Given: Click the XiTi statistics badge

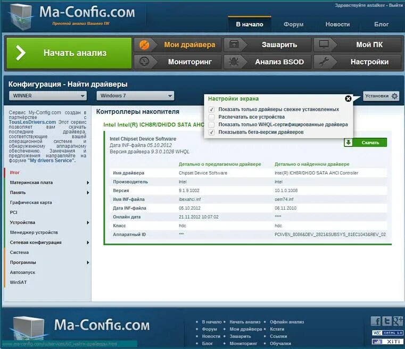Looking at the screenshot, I should [x=387, y=342].
